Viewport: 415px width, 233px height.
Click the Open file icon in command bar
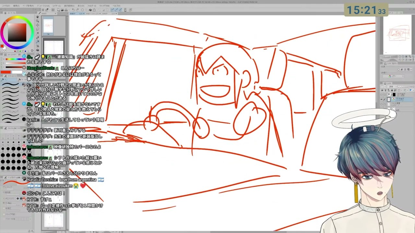coord(62,10)
